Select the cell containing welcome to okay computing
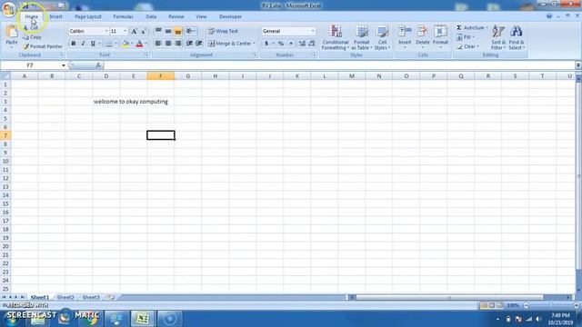The image size is (582, 327). [106, 102]
